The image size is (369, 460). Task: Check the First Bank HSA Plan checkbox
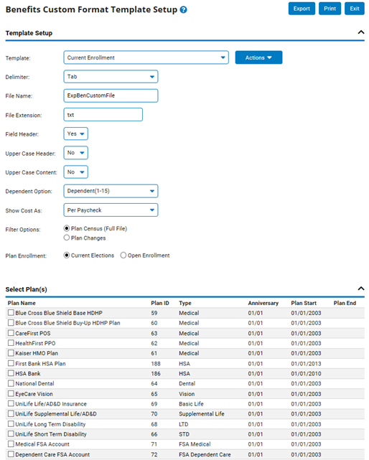(11, 363)
